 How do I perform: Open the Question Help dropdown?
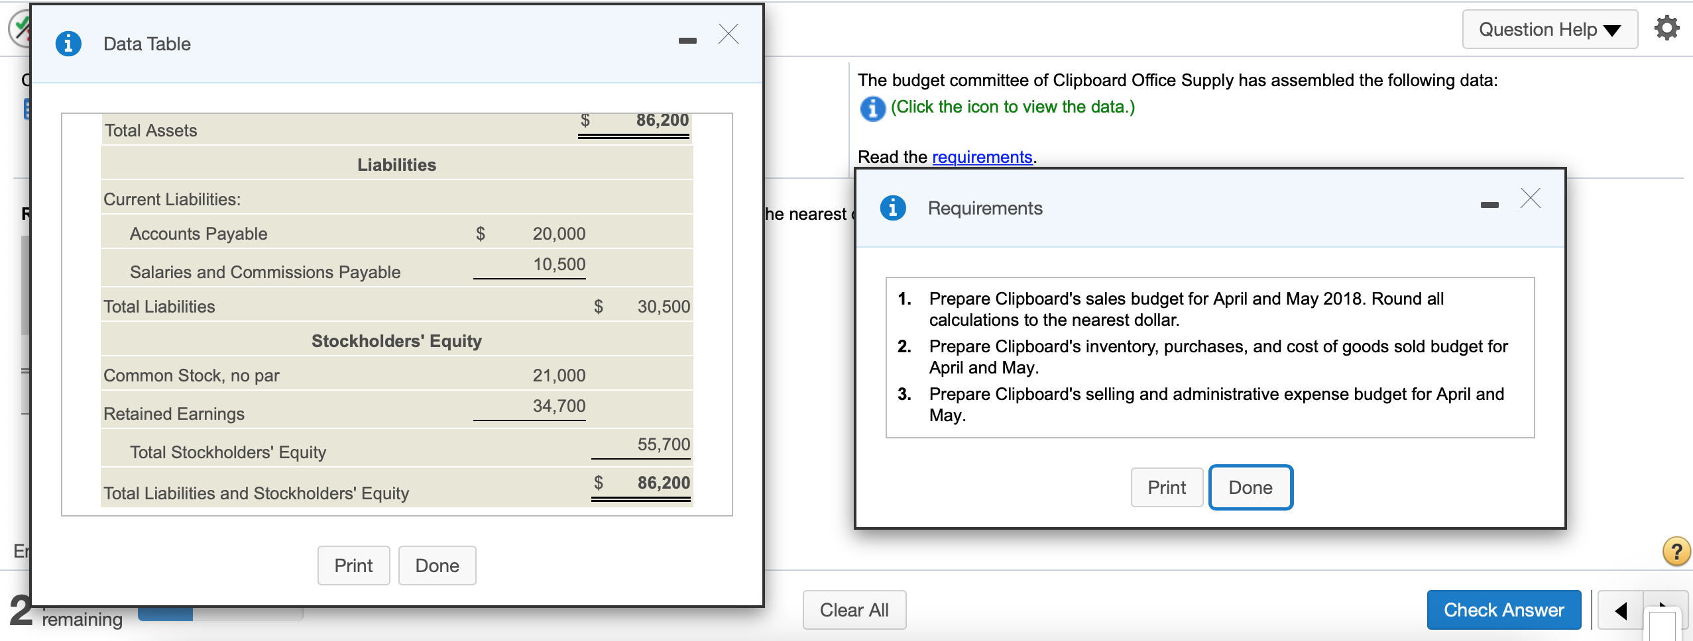1548,29
